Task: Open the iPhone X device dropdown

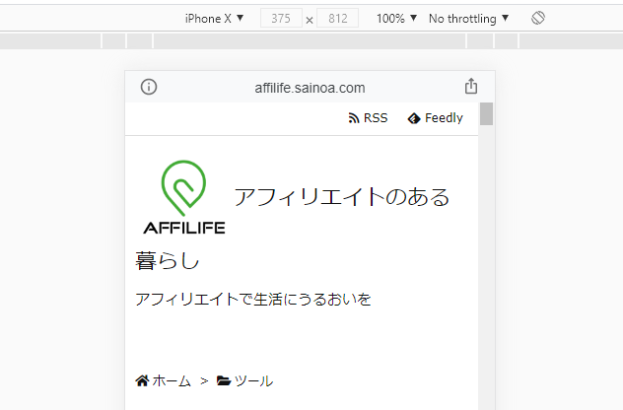Action: pos(214,19)
